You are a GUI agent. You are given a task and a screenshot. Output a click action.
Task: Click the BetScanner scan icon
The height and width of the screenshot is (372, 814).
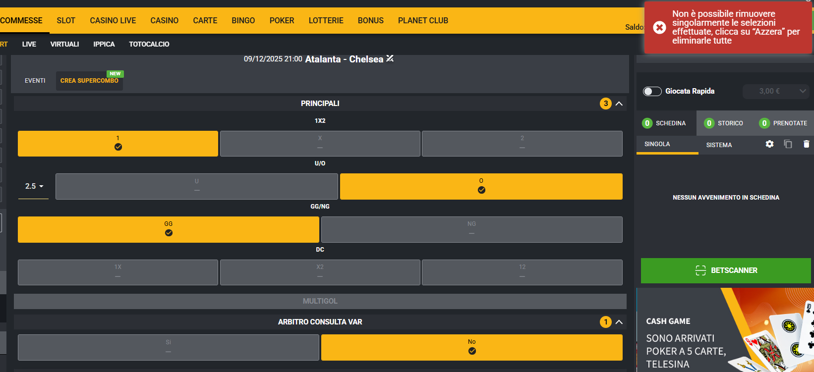click(x=700, y=270)
